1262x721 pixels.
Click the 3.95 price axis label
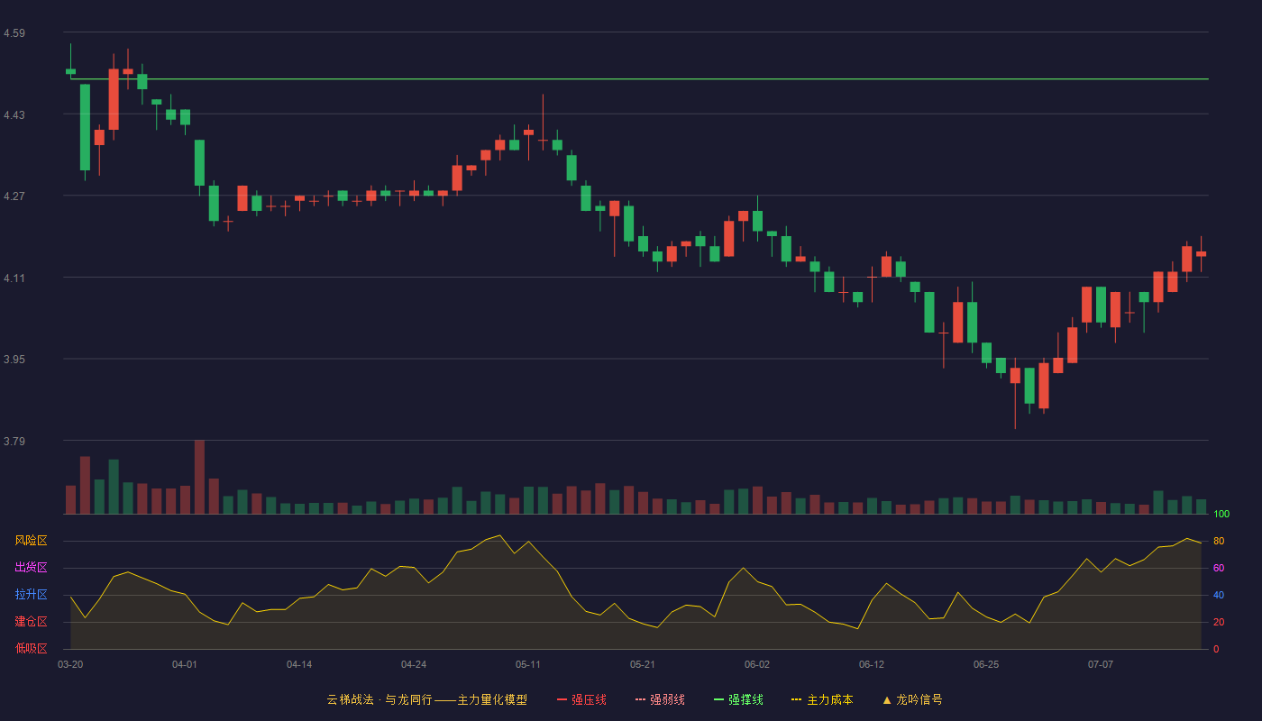coord(14,360)
